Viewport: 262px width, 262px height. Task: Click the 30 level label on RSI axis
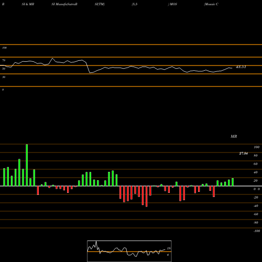[x=4, y=77]
